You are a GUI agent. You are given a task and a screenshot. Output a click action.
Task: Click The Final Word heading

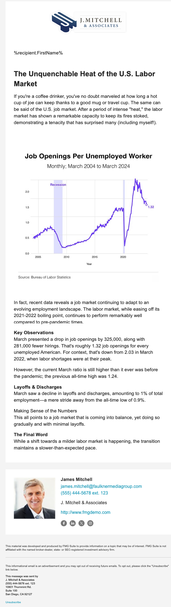31,435
